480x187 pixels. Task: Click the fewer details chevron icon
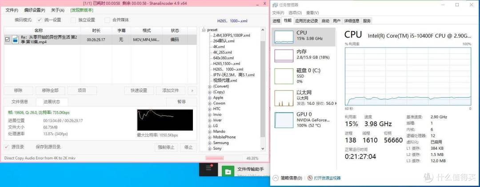click(275, 178)
